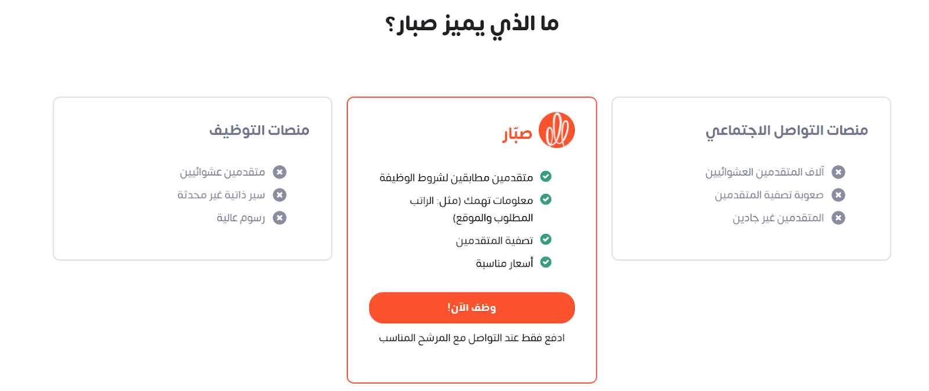Select the منصات التواصل الاجتماعي card heading

pos(786,131)
